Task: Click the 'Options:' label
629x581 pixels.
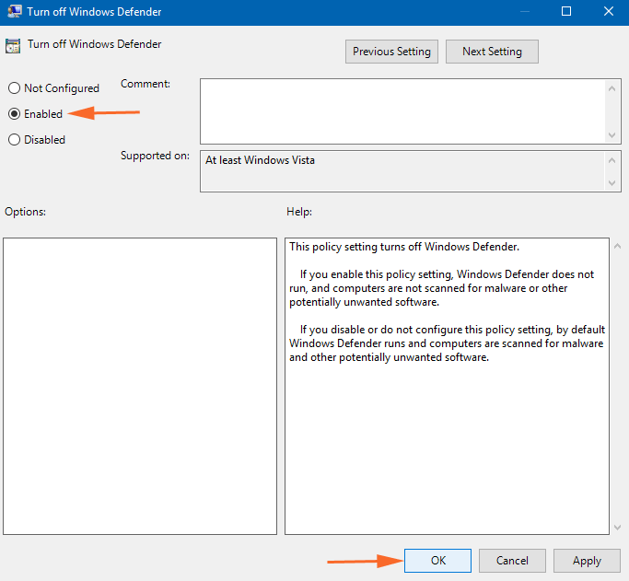Action: point(25,212)
